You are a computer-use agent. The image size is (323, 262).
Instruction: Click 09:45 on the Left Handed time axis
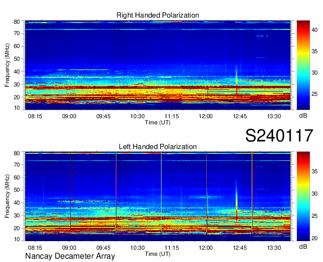104,248
